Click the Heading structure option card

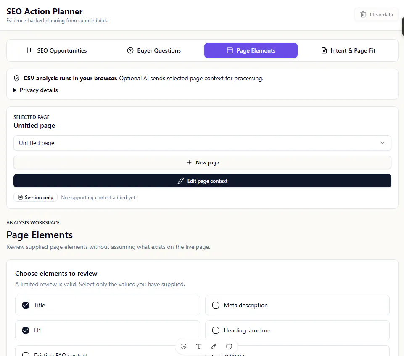(x=297, y=330)
